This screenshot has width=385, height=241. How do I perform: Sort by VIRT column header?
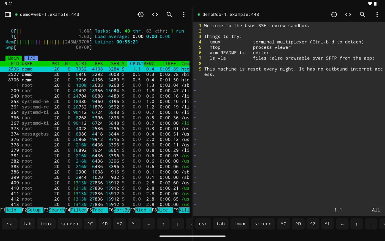pos(81,64)
